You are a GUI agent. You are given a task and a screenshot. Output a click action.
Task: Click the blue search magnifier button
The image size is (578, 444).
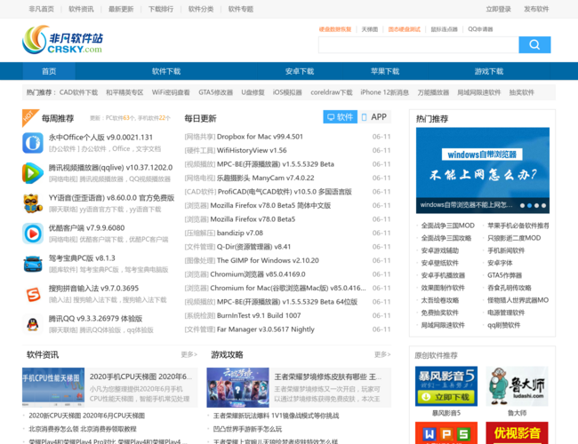pos(534,44)
